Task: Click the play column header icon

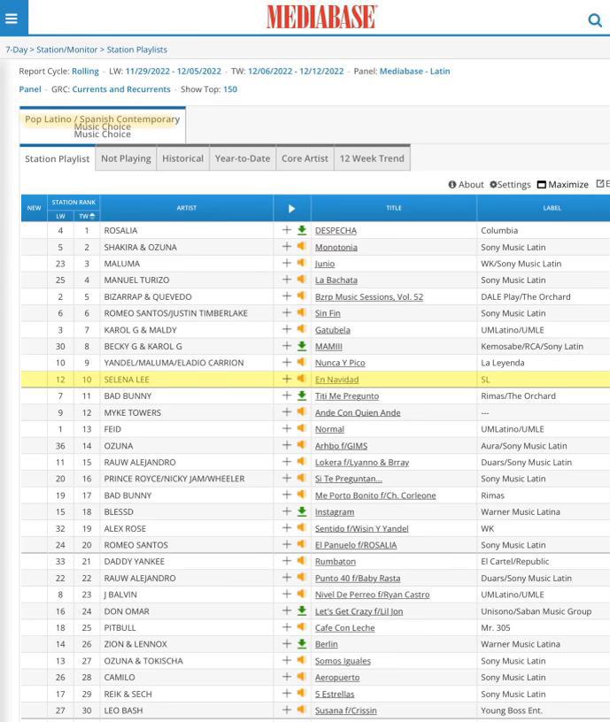Action: (292, 208)
